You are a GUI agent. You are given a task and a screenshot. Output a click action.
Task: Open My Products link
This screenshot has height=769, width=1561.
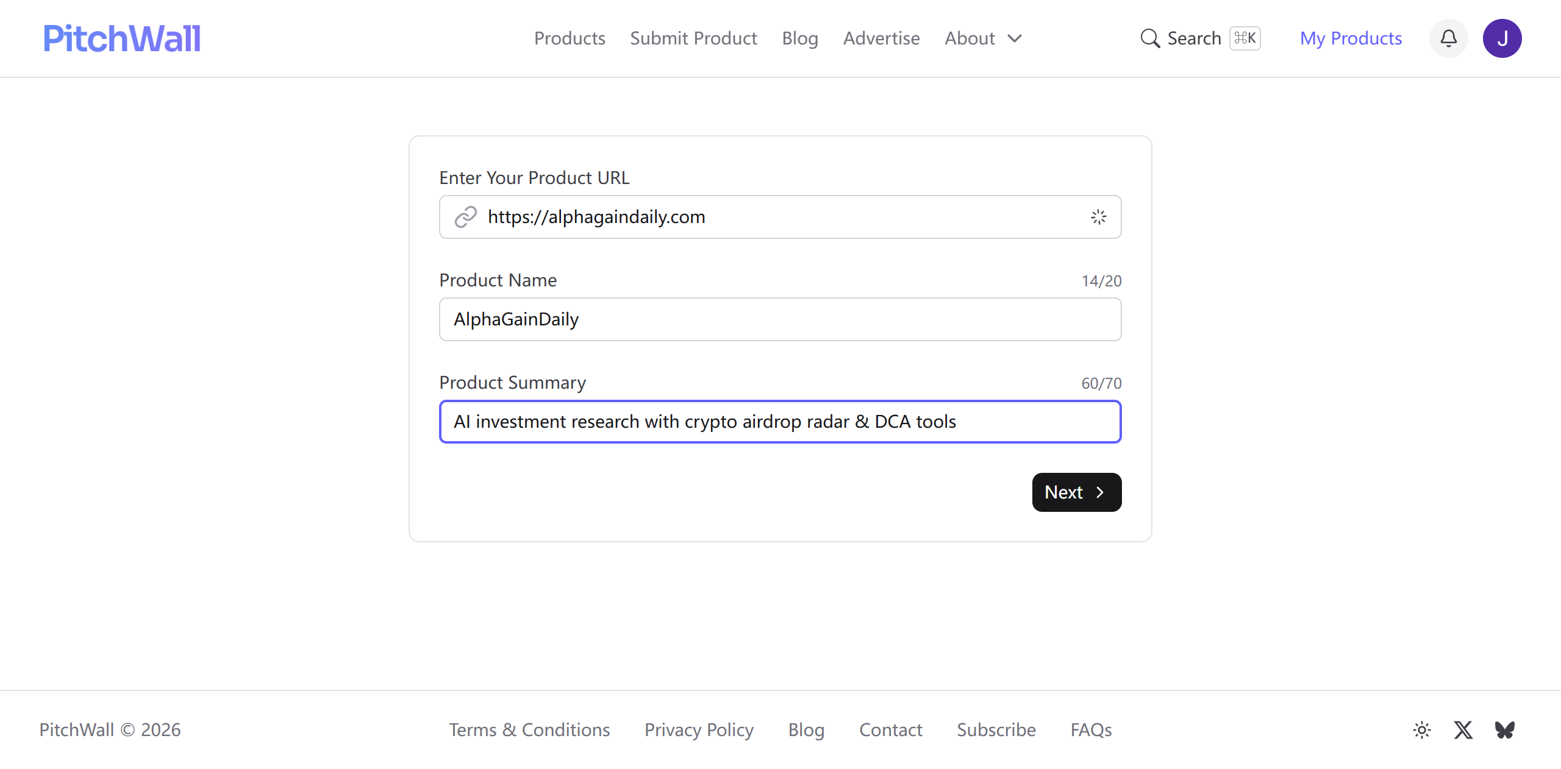[1351, 38]
